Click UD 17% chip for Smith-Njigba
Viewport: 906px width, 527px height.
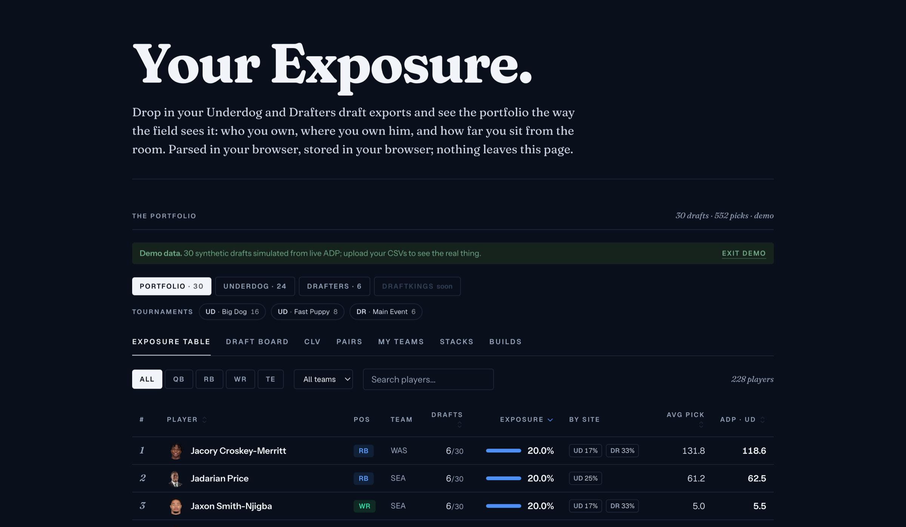tap(586, 506)
